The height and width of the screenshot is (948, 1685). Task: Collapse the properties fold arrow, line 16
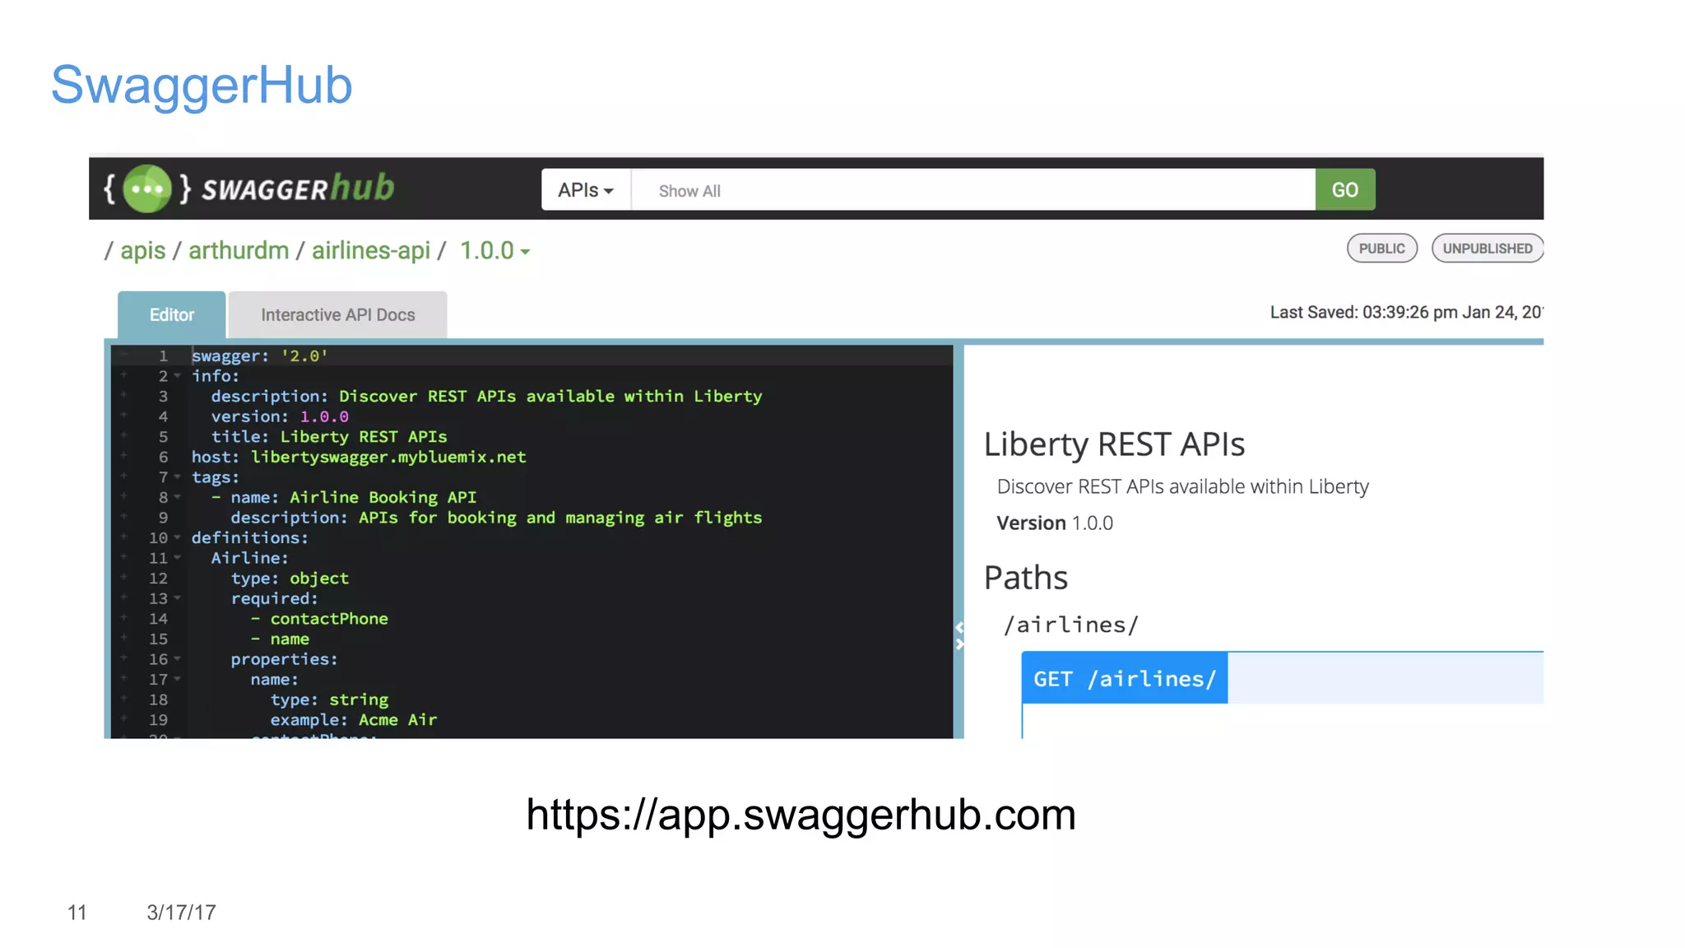coord(177,659)
